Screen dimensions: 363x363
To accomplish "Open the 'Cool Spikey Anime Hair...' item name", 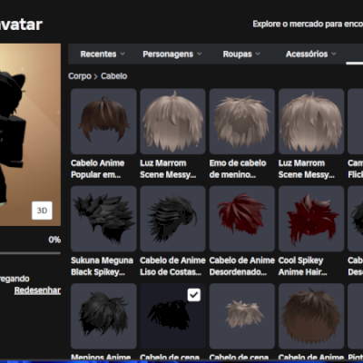I will coord(302,266).
